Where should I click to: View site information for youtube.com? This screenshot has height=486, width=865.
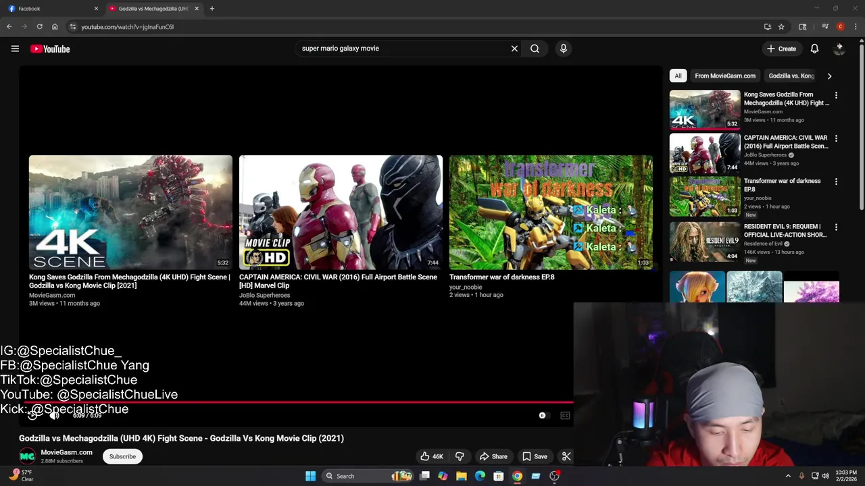[x=73, y=27]
